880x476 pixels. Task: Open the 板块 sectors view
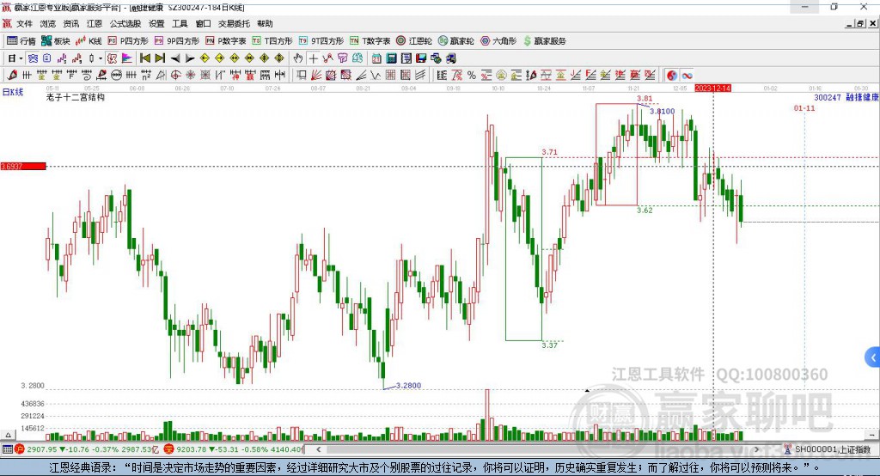coord(55,41)
